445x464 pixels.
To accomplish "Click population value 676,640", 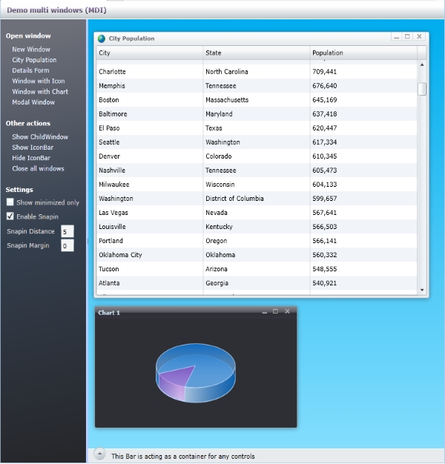I will click(x=325, y=86).
